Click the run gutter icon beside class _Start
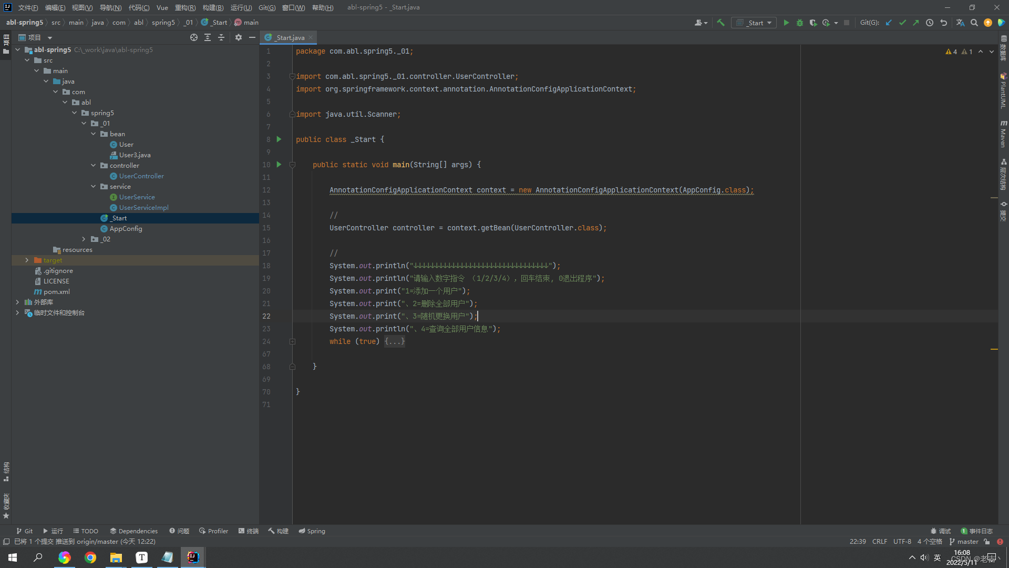Image resolution: width=1009 pixels, height=568 pixels. (x=279, y=139)
